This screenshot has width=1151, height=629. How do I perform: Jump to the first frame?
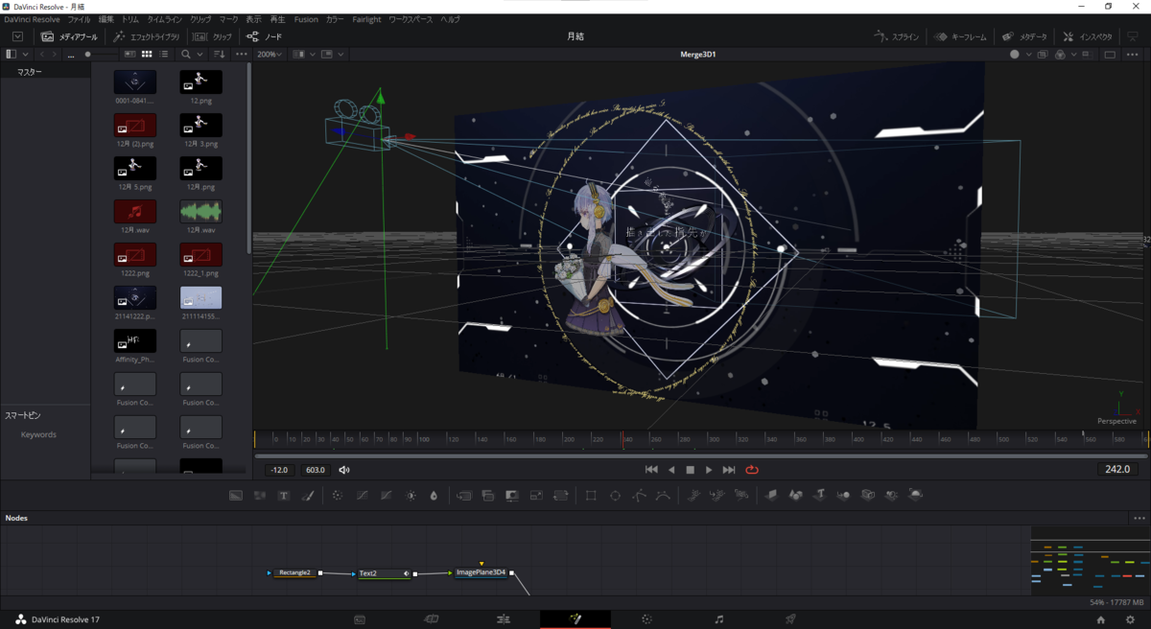651,470
